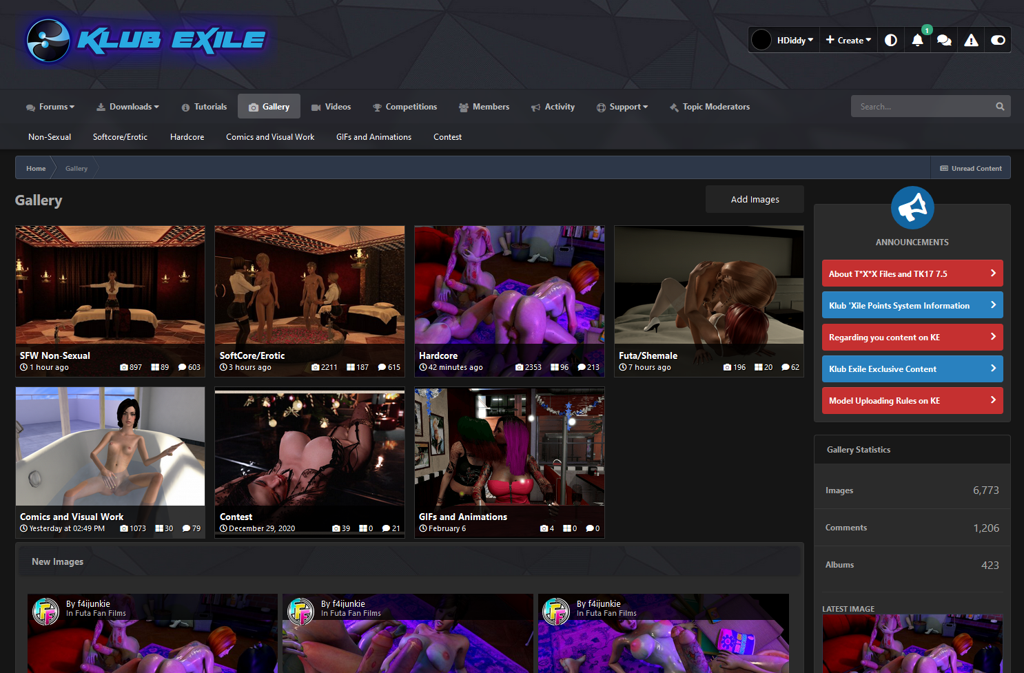Open About T*X*X Files and TK17 7.5 announcement

(x=912, y=273)
